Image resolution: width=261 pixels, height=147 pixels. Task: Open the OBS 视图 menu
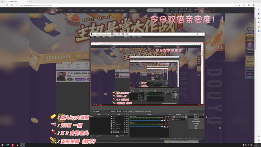103,37
